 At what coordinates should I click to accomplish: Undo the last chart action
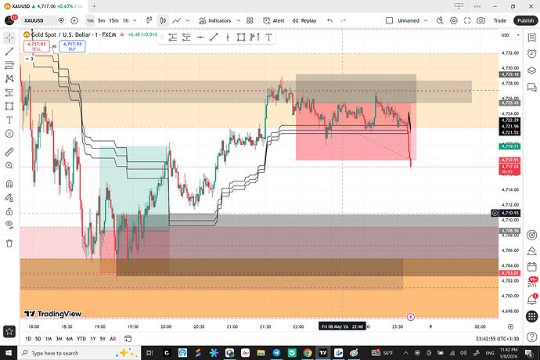[x=329, y=20]
